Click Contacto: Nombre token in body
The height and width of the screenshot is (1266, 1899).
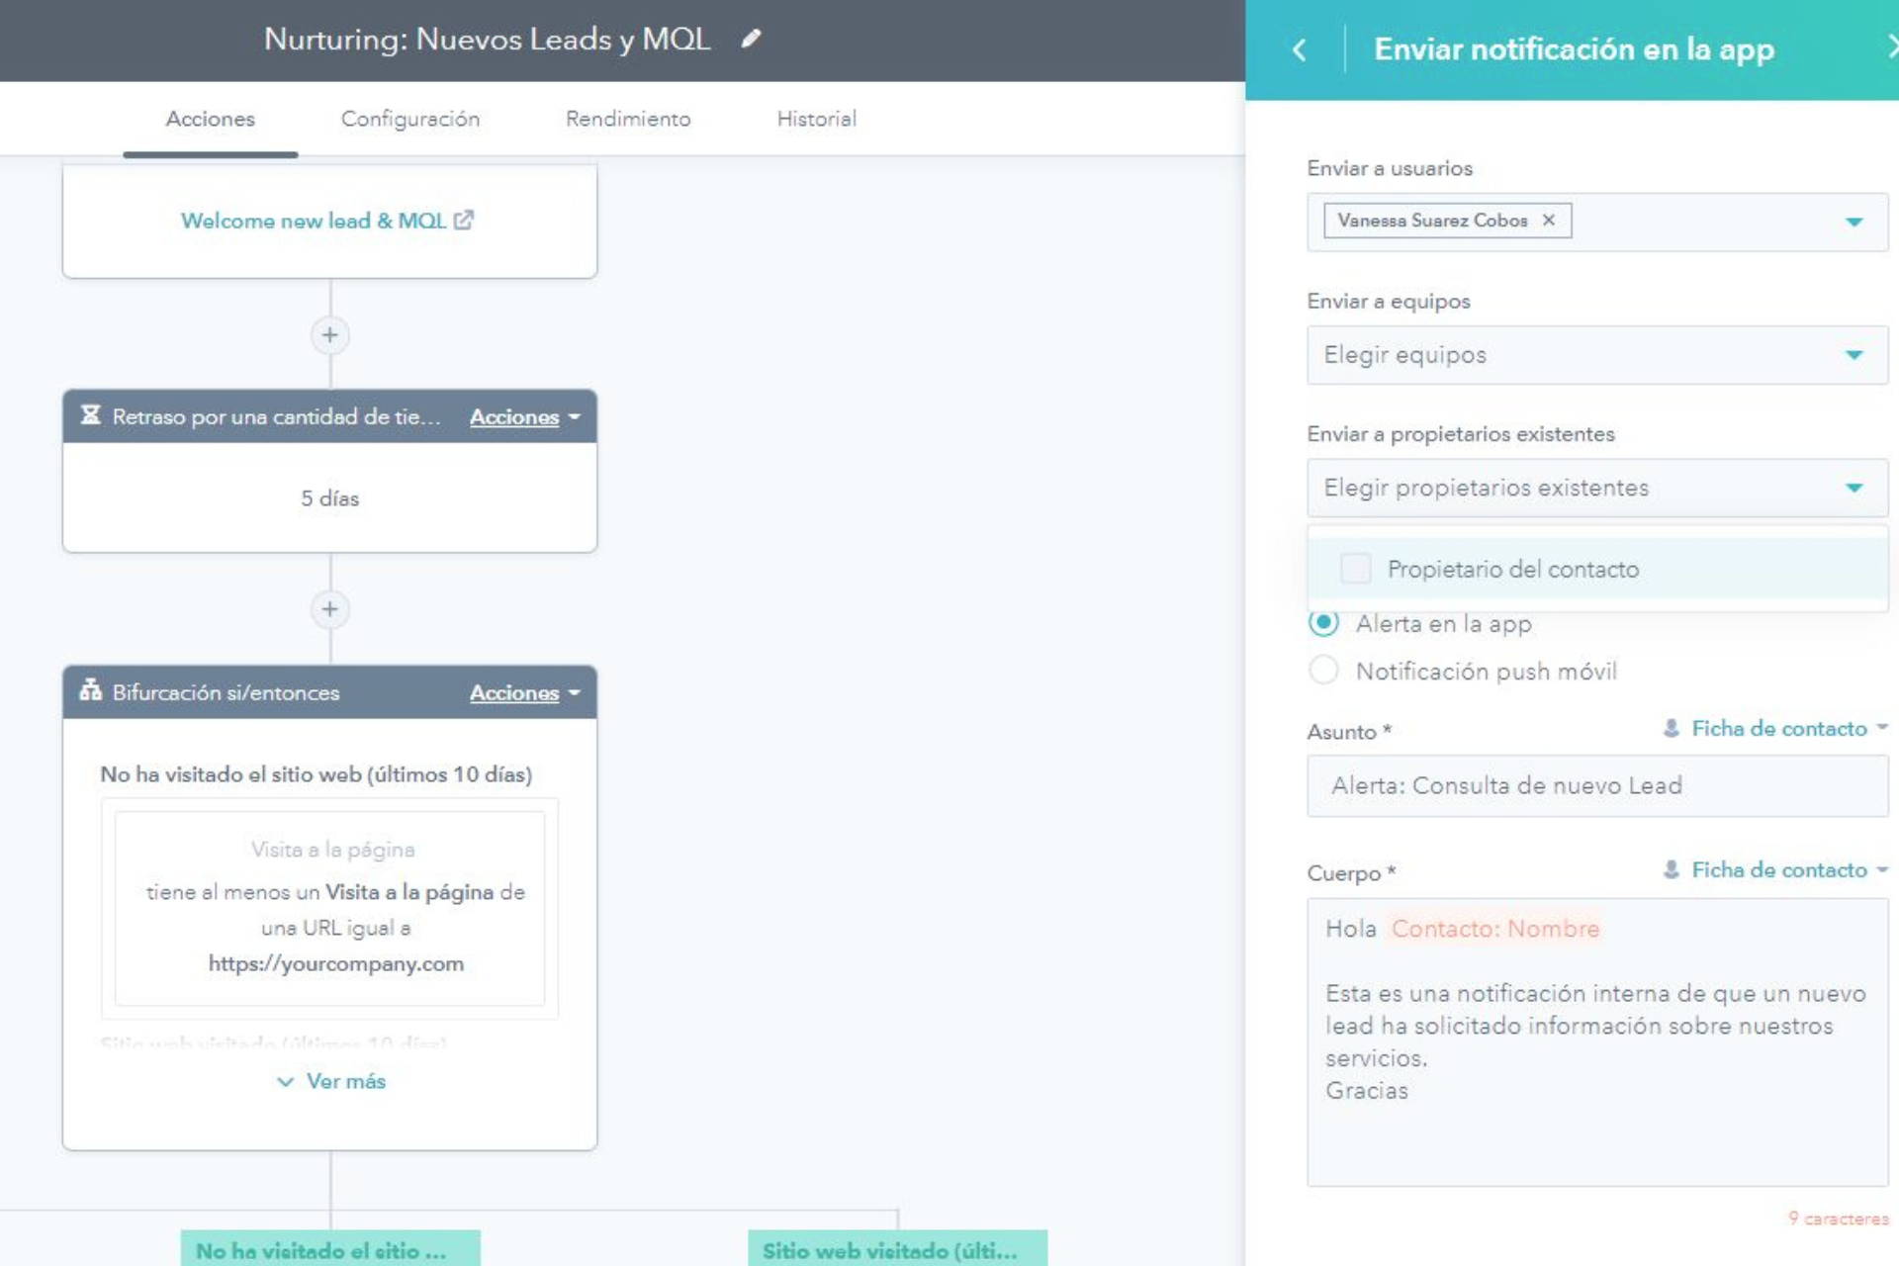point(1494,929)
